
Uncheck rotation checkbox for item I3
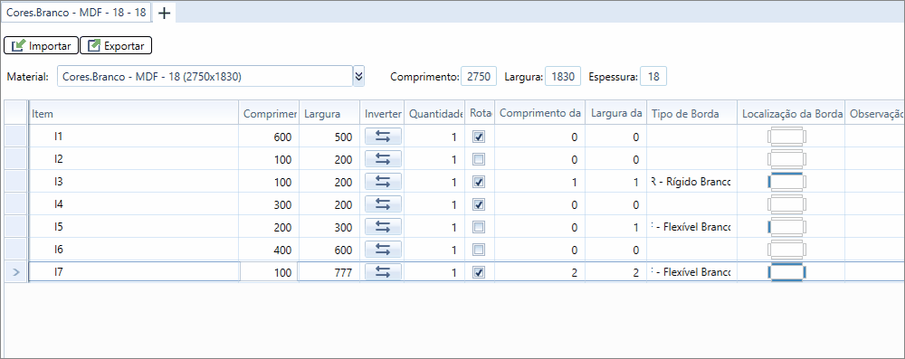479,182
